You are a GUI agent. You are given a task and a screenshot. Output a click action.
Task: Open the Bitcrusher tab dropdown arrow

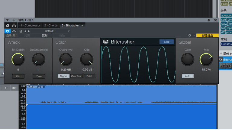[82, 25]
